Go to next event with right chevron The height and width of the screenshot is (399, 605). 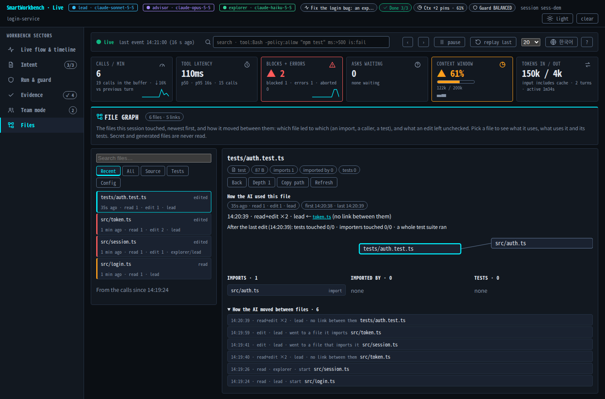[423, 42]
